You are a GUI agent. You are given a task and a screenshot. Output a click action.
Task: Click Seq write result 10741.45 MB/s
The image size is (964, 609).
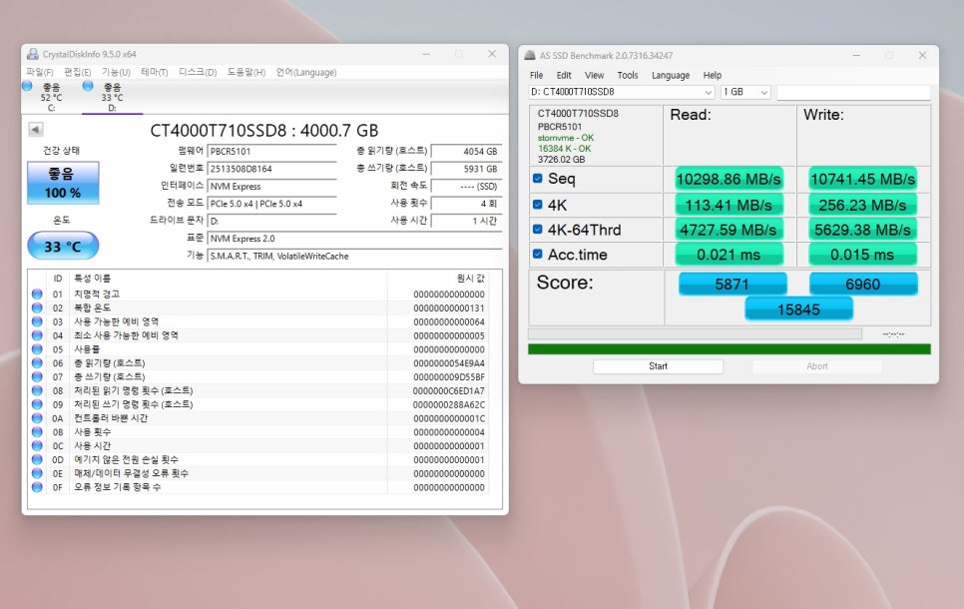click(862, 179)
